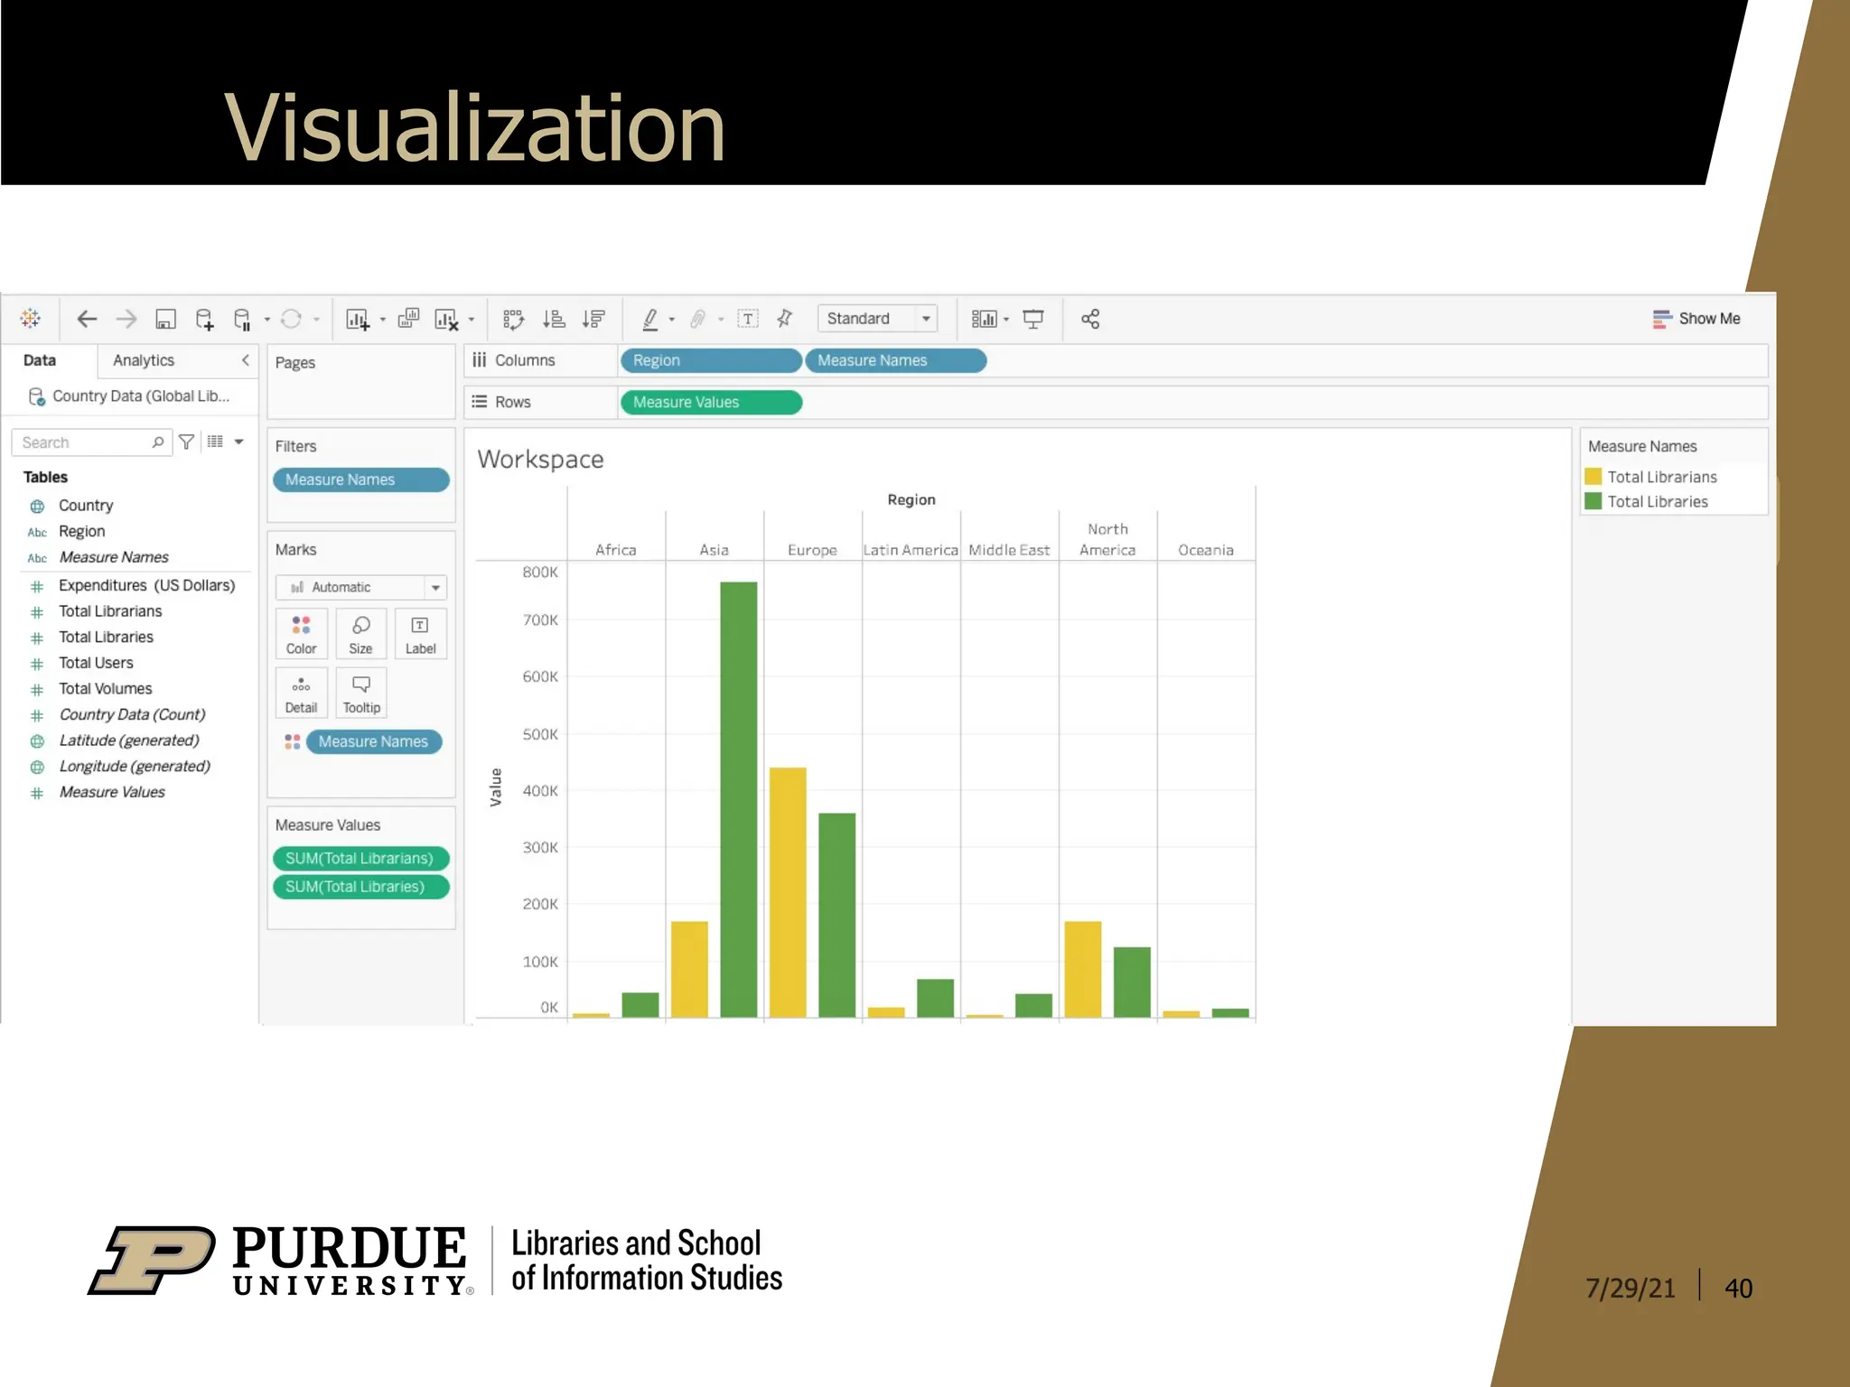This screenshot has width=1850, height=1387.
Task: Click the Show/Hide Cards icon
Action: click(984, 319)
